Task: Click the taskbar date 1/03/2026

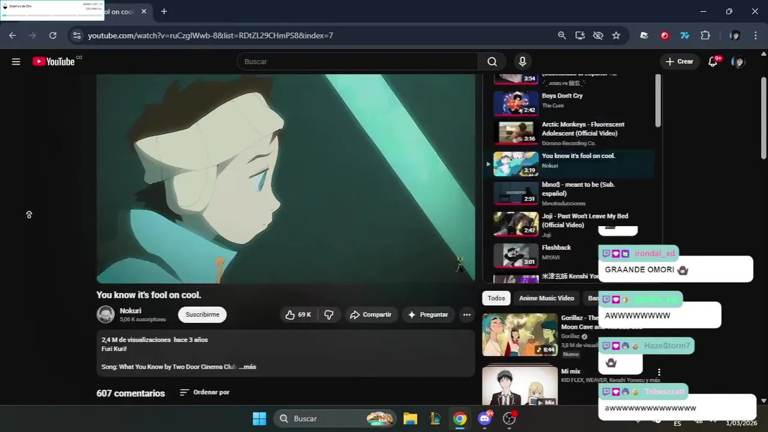Action: click(x=742, y=423)
